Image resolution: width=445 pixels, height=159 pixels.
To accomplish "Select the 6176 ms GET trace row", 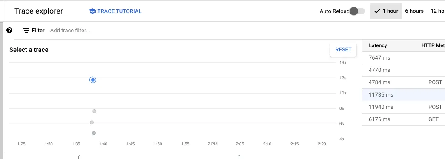I will [403, 119].
